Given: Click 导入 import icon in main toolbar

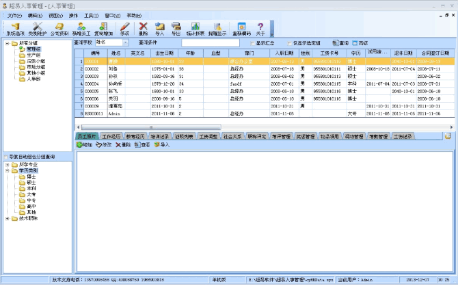Looking at the screenshot, I should coord(159,29).
